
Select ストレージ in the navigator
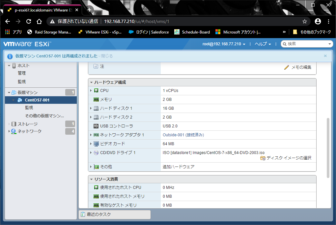pyautogui.click(x=27, y=124)
